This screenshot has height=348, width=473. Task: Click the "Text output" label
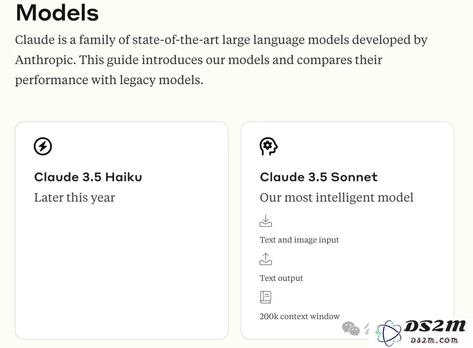pyautogui.click(x=281, y=278)
